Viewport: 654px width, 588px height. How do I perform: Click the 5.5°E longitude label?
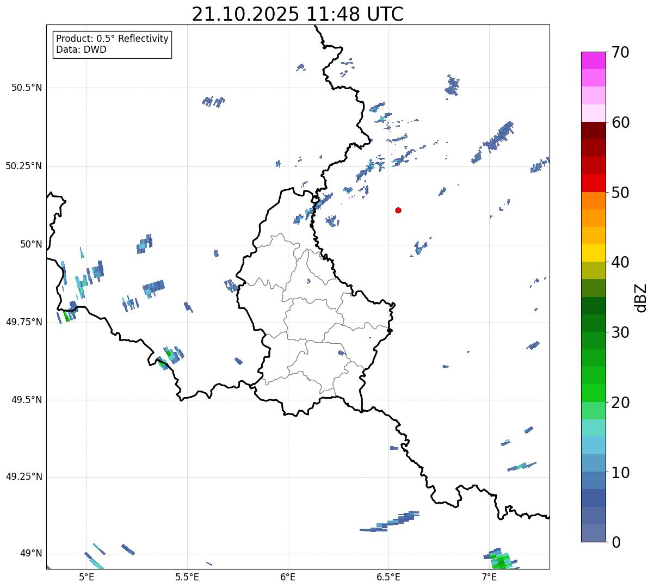(187, 577)
